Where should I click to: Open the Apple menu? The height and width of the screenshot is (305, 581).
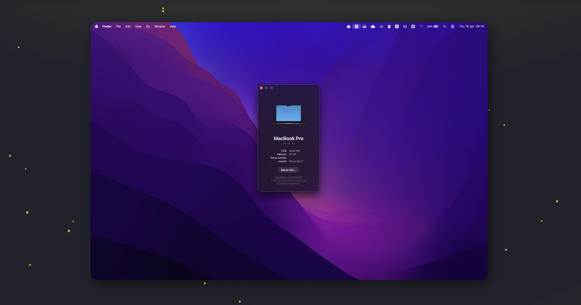96,27
